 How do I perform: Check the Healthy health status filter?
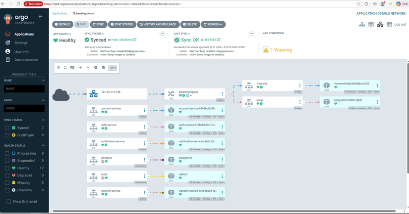(x=7, y=168)
